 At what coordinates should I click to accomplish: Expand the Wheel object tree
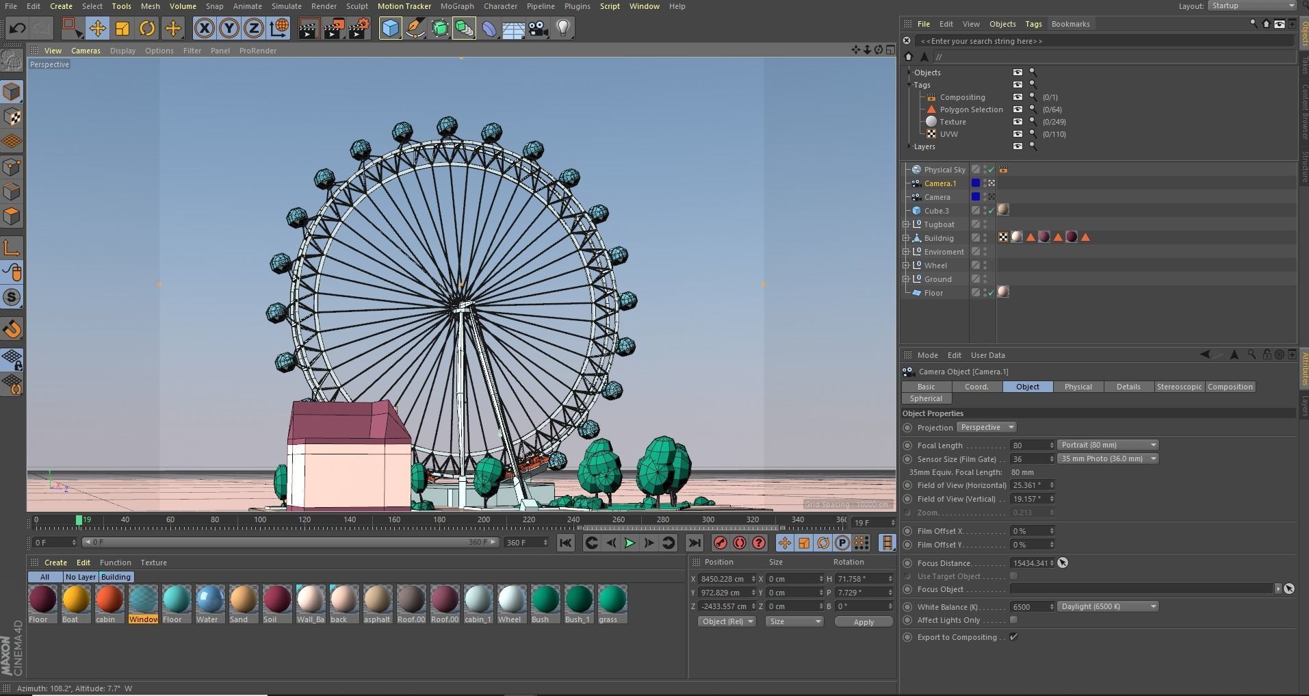pos(906,266)
